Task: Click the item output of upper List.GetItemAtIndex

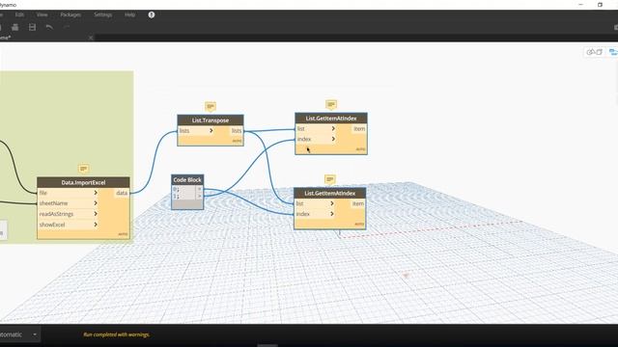Action: [x=359, y=128]
